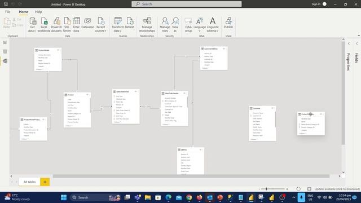Image resolution: width=361 pixels, height=203 pixels.
Task: Toggle visibility of ProductModelProductDescription table
Action: [43, 120]
